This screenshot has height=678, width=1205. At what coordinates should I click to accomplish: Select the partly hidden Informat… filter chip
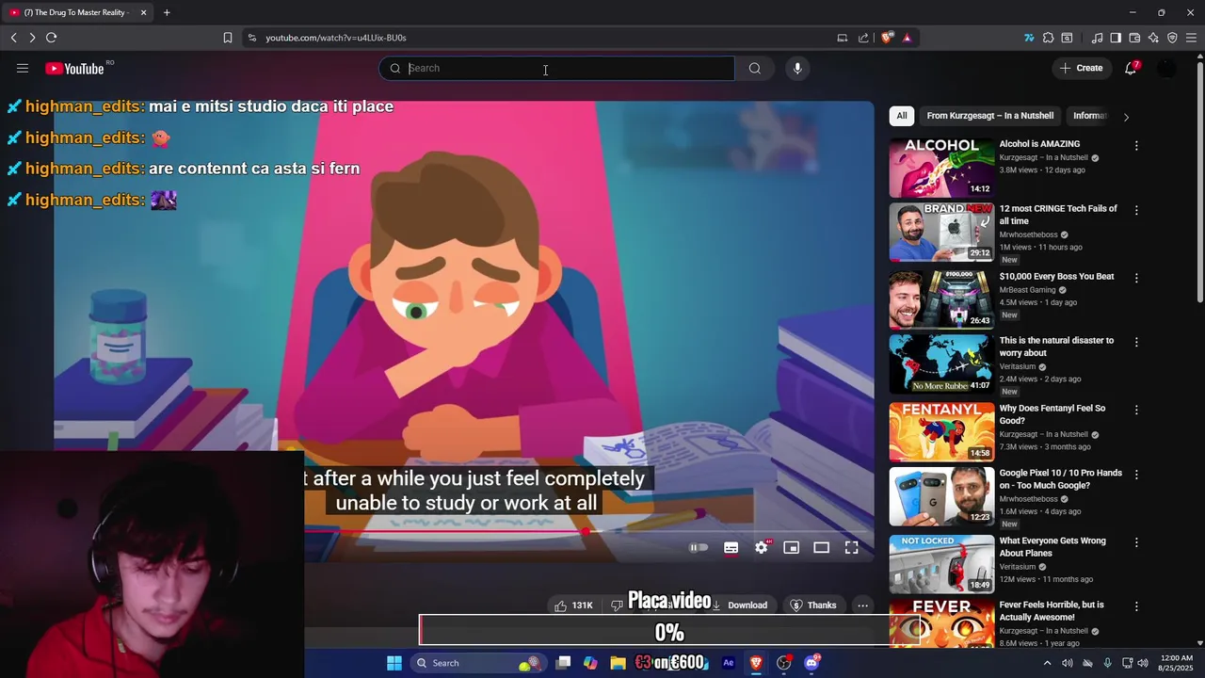click(1089, 116)
